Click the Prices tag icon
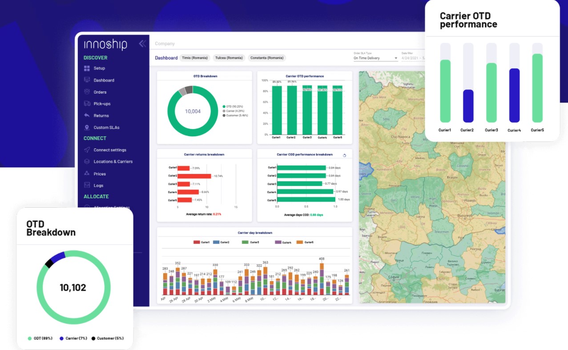 coord(87,174)
